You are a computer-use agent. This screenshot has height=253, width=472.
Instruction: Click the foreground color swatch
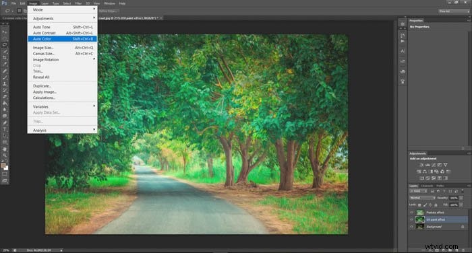(x=3, y=165)
